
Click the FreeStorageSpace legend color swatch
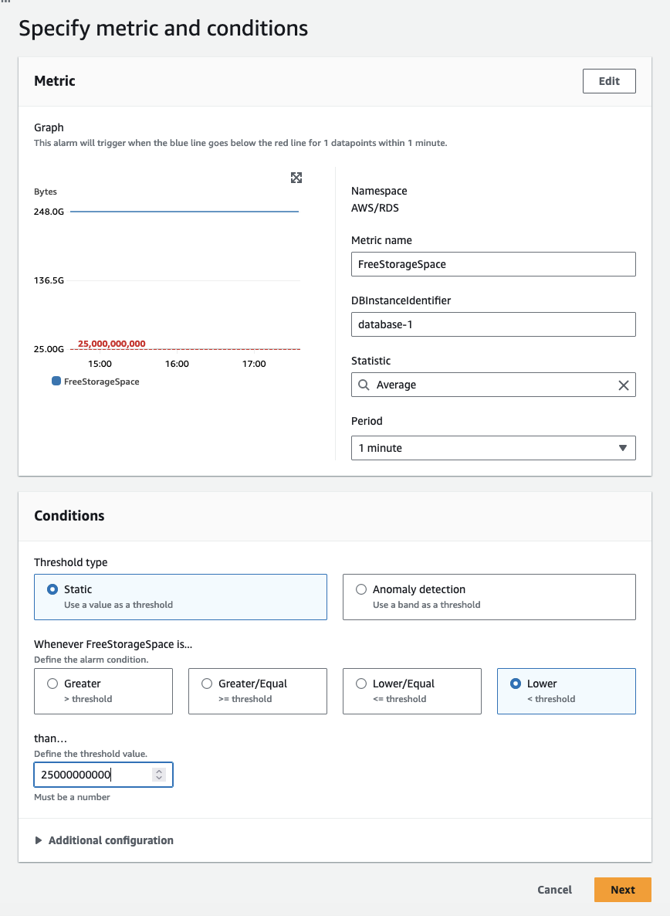pyautogui.click(x=56, y=382)
